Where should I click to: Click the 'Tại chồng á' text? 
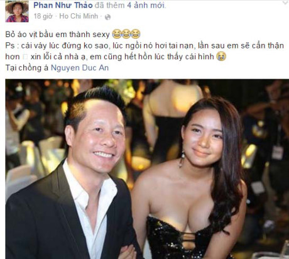pyautogui.click(x=27, y=68)
